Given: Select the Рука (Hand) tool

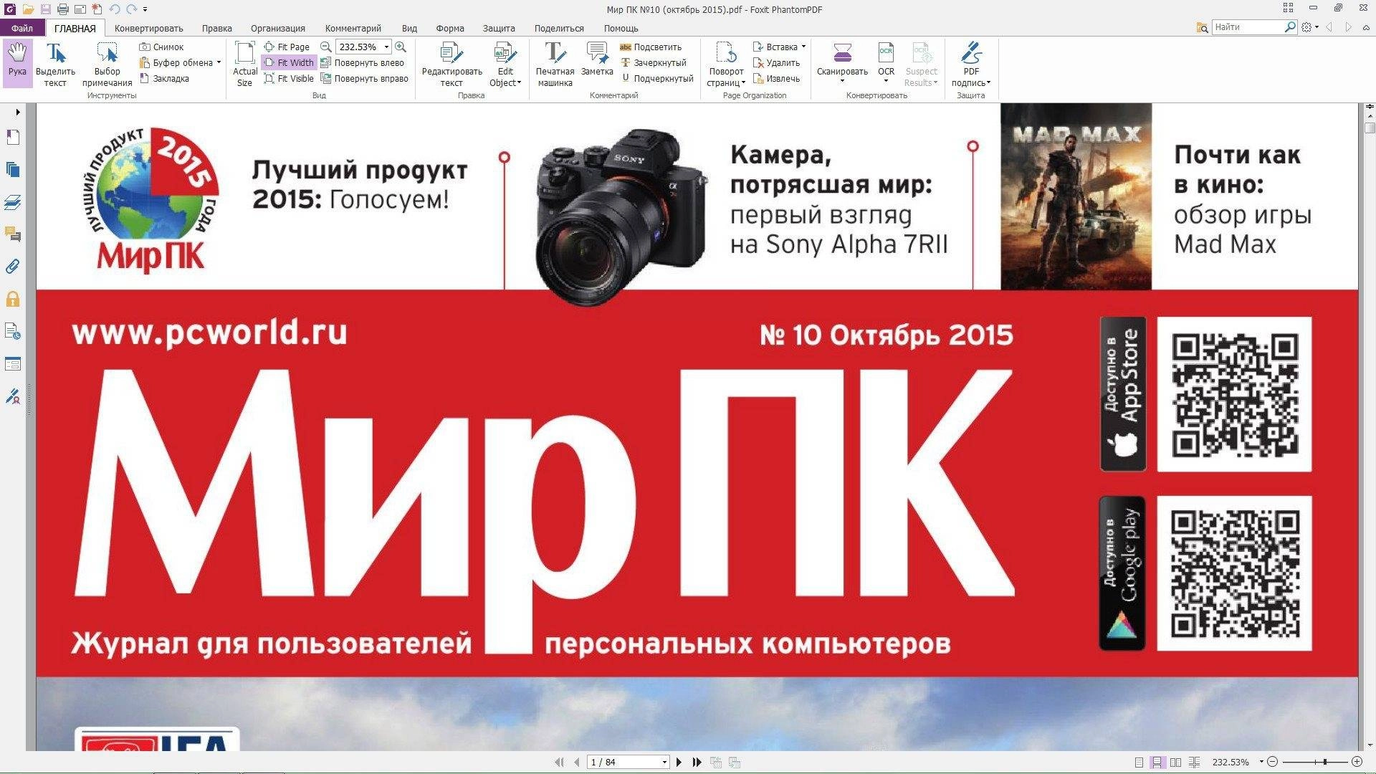Looking at the screenshot, I should click(17, 63).
